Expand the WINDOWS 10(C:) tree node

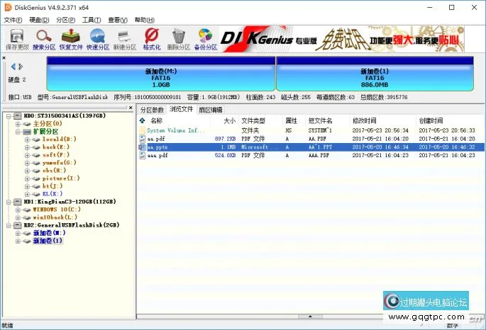coord(18,210)
